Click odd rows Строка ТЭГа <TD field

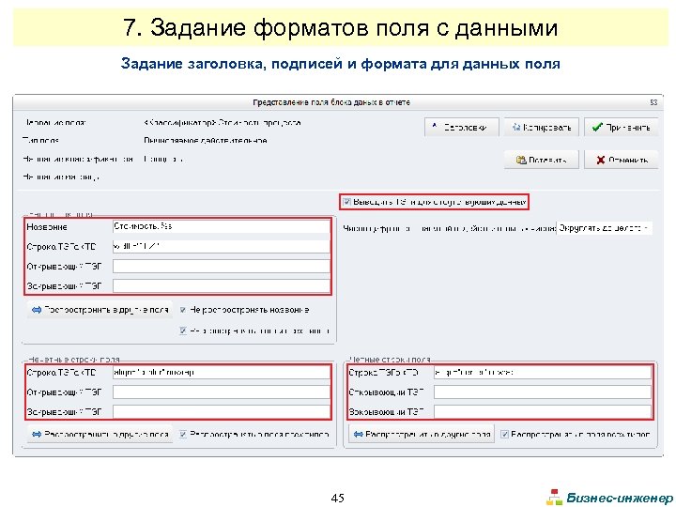point(222,372)
